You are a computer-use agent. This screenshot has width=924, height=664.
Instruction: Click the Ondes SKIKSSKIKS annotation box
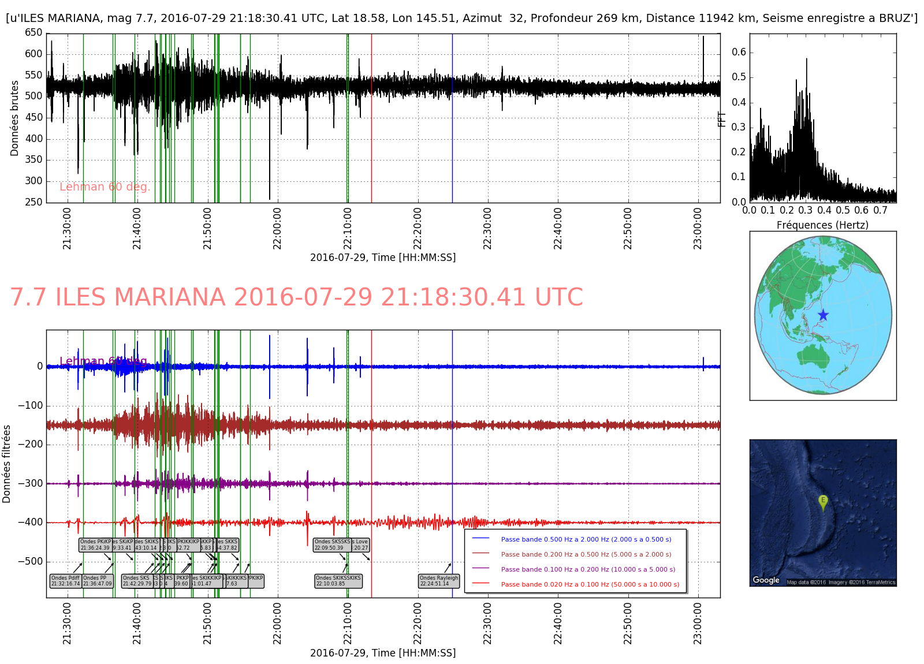click(x=338, y=581)
